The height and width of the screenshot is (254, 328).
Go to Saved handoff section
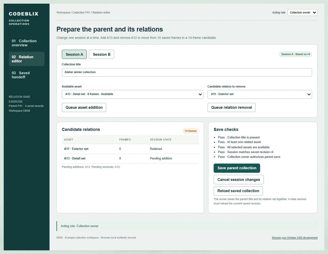click(x=26, y=75)
